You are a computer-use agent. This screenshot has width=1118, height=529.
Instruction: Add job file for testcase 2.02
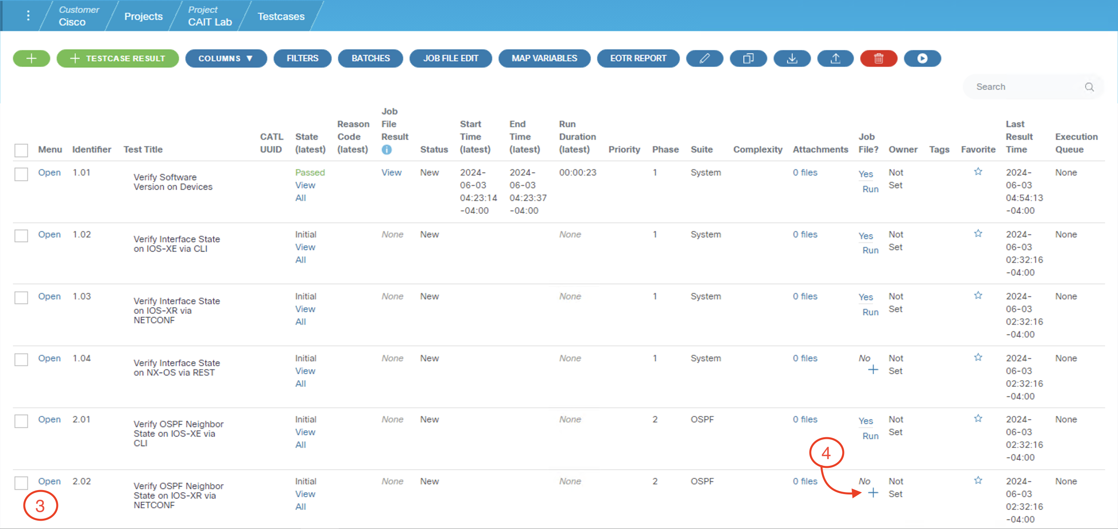873,493
